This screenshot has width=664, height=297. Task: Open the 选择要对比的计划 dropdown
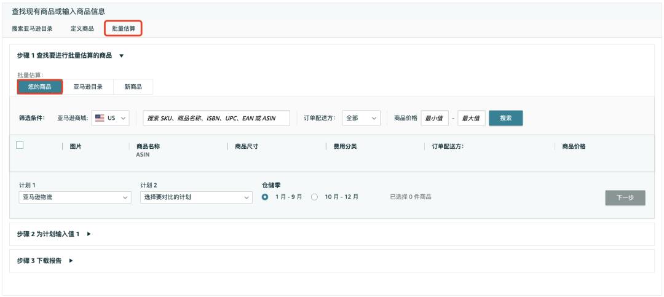[197, 197]
